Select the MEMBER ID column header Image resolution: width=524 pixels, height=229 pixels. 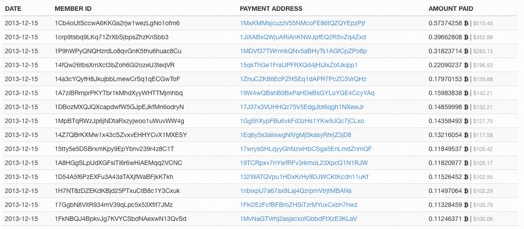pos(73,9)
